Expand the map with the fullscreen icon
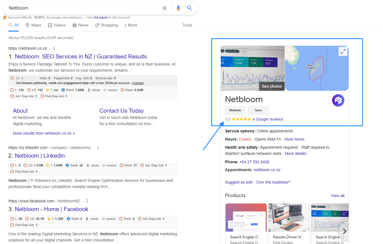 [x=343, y=51]
